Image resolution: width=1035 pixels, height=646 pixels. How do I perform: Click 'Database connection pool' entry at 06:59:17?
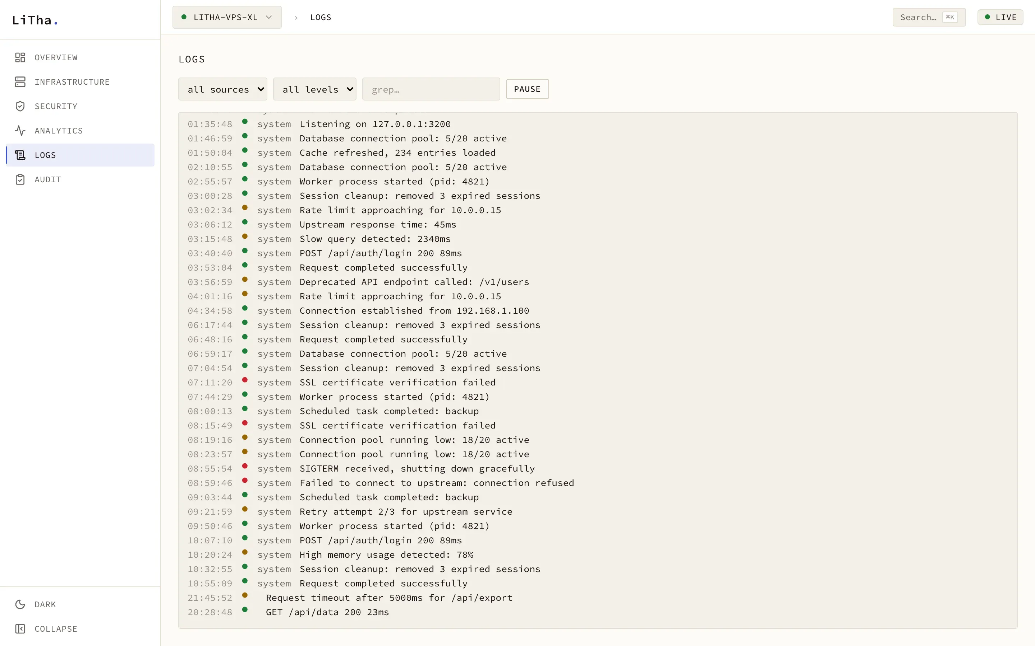coord(403,354)
